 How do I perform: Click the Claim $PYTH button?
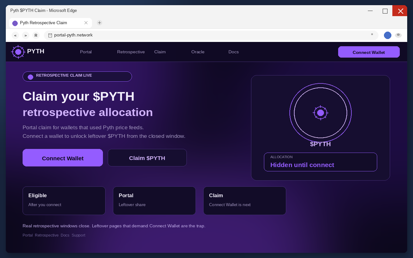pos(147,158)
